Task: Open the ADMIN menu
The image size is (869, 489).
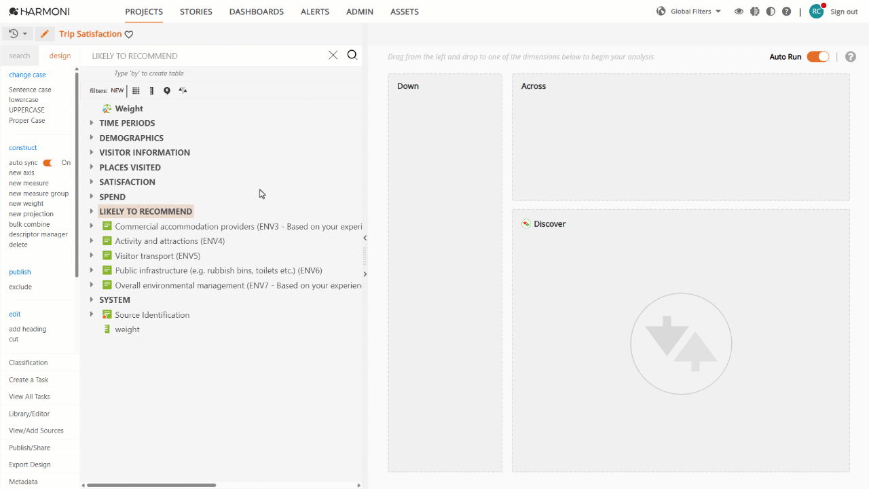Action: click(360, 12)
